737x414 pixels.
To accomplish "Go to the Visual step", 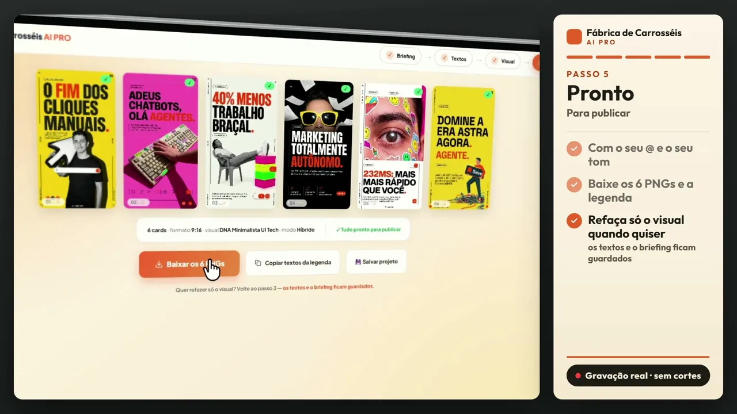I will click(x=502, y=61).
